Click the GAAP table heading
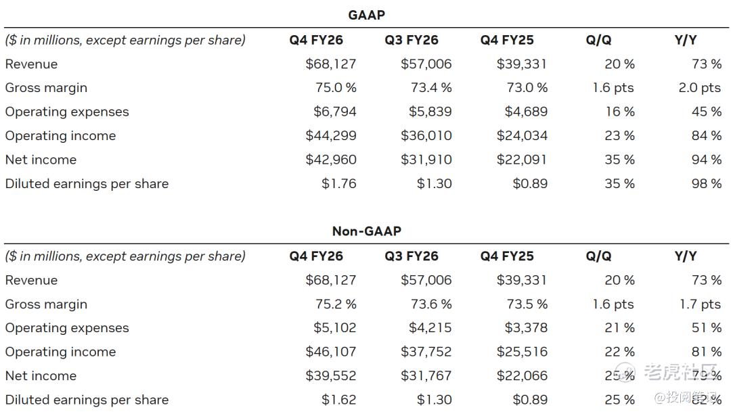 [x=366, y=15]
